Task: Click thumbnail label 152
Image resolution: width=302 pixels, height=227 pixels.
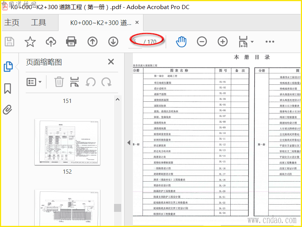Action: (x=67, y=172)
